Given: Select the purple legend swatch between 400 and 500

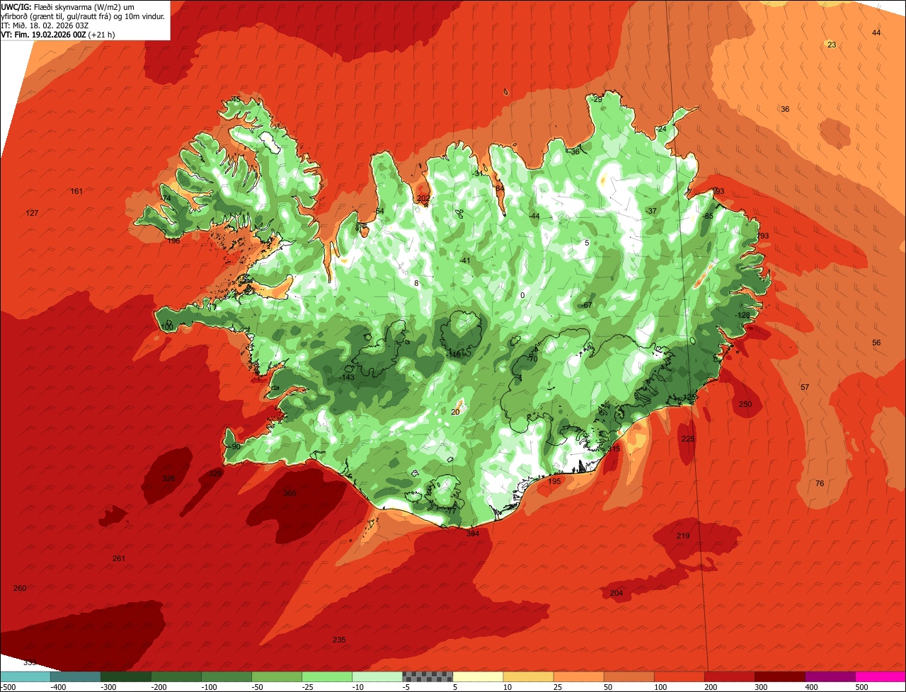Looking at the screenshot, I should (830, 676).
